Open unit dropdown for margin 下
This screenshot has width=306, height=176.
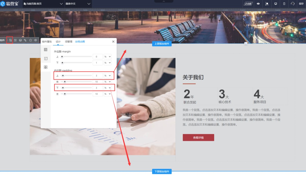[x=108, y=63]
